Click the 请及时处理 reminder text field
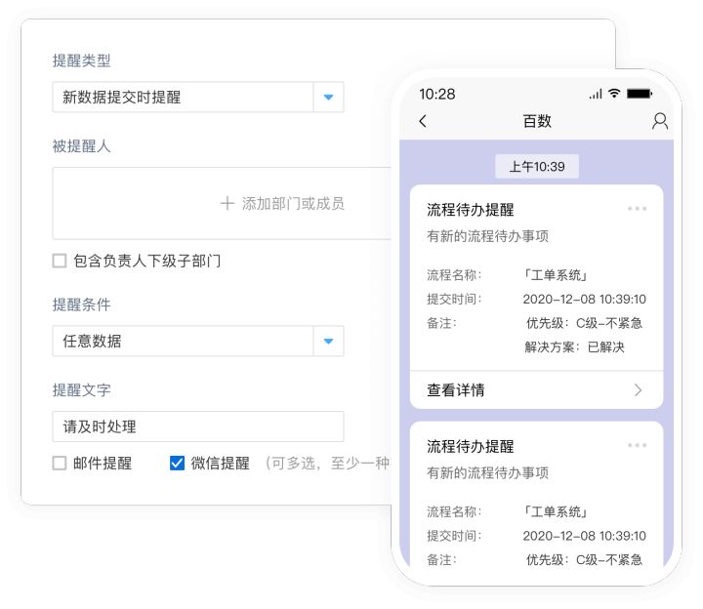Image resolution: width=703 pixels, height=609 pixels. click(198, 426)
